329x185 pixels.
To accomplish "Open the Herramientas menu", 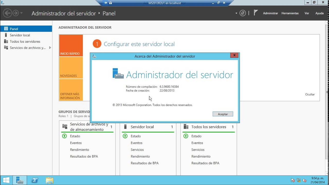I will pos(290,13).
